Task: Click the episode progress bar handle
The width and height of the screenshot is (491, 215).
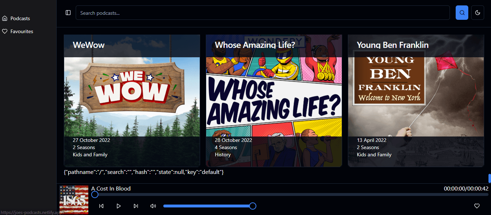Action: [95, 194]
